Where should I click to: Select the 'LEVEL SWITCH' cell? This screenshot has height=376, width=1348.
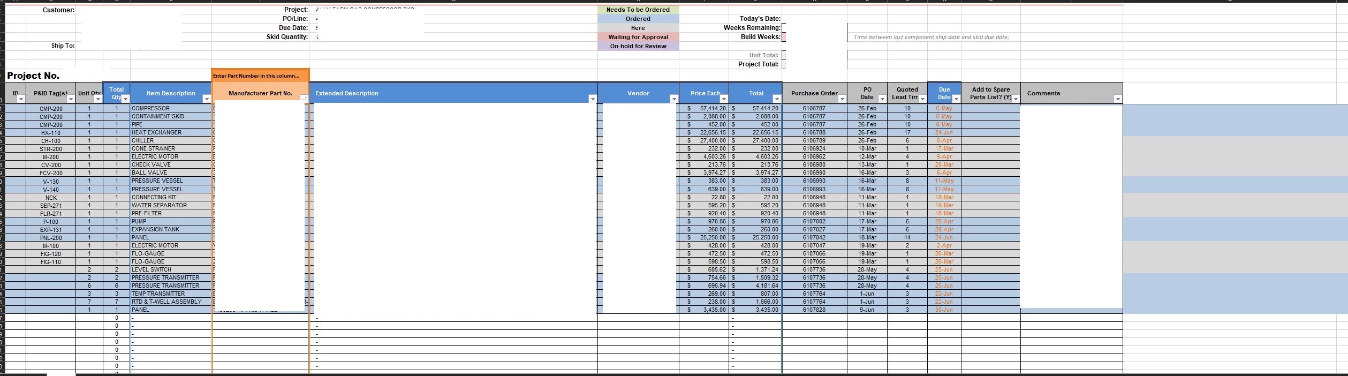click(171, 269)
